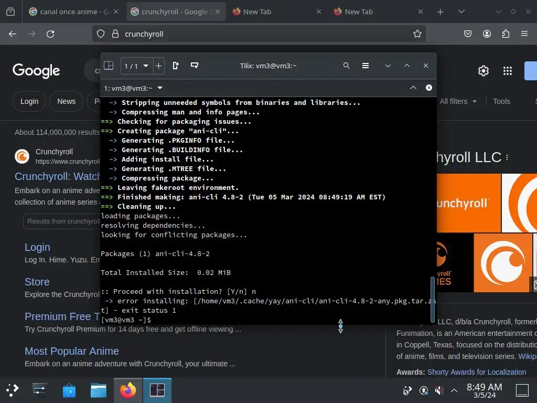The height and width of the screenshot is (403, 537).
Task: Add a new Tilix session with plus
Action: [158, 66]
